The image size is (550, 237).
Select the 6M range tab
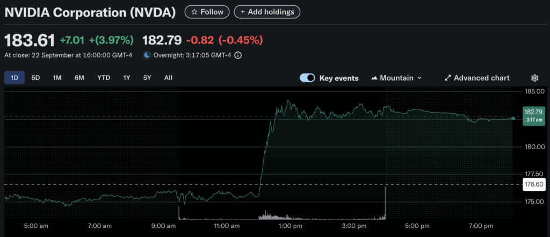pos(79,78)
